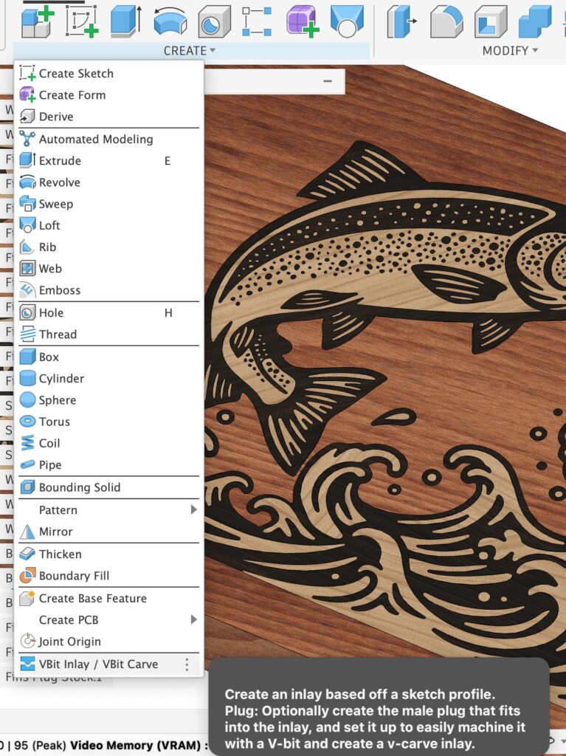Select the Loft icon in the toolbar
This screenshot has height=756, width=566.
point(347,21)
